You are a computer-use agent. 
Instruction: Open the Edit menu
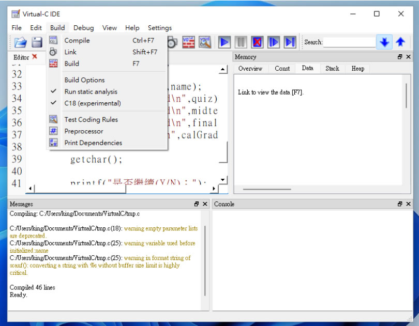point(36,28)
